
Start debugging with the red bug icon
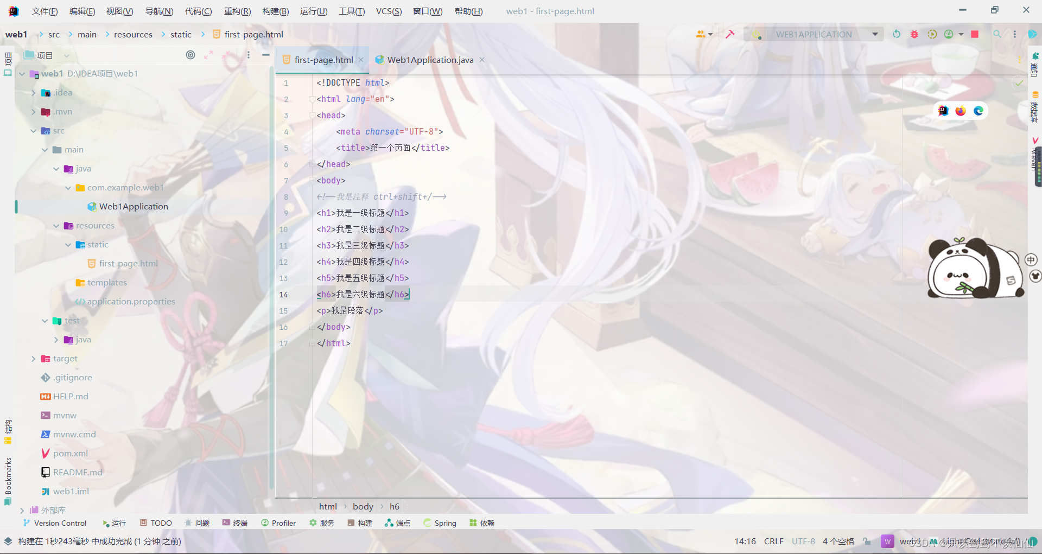(x=914, y=34)
